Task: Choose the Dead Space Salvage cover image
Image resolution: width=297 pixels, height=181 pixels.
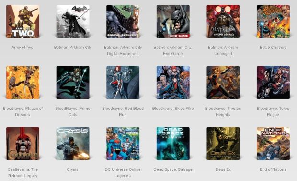Action: pyautogui.click(x=173, y=144)
